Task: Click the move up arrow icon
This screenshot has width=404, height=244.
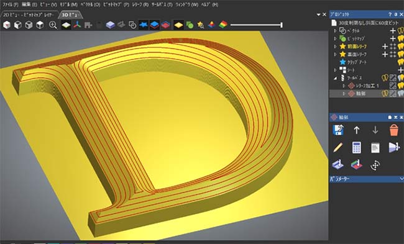Action: click(356, 130)
